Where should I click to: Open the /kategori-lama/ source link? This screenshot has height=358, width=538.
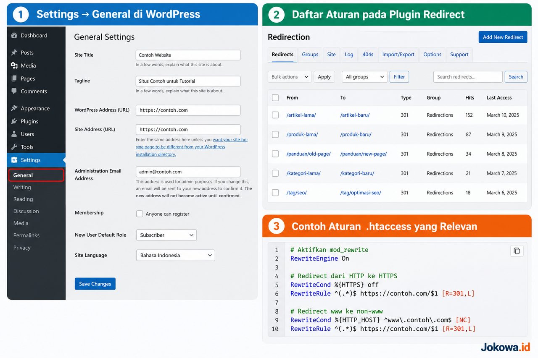point(303,173)
